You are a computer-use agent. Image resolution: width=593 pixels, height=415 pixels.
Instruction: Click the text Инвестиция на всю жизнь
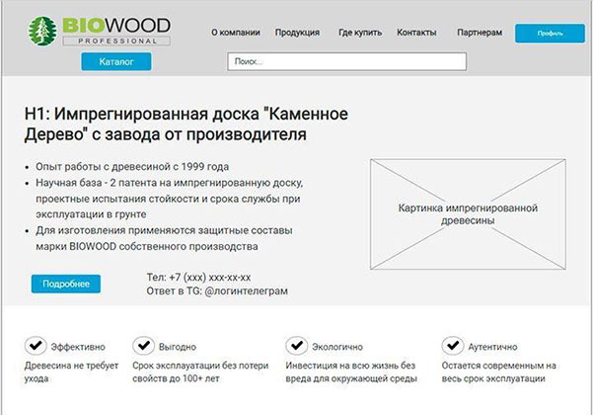[x=351, y=372]
